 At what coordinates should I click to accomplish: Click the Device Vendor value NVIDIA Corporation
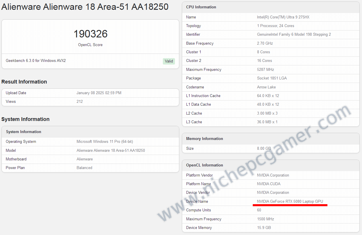pos(273,193)
